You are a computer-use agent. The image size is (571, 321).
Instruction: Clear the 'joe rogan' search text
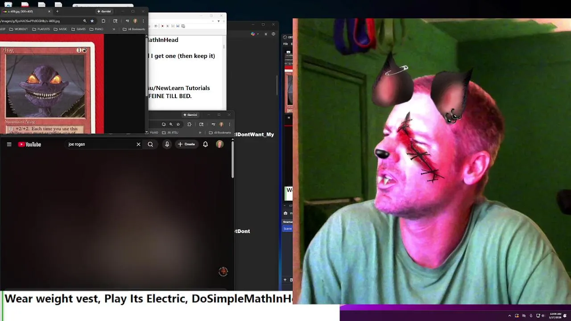coord(138,144)
